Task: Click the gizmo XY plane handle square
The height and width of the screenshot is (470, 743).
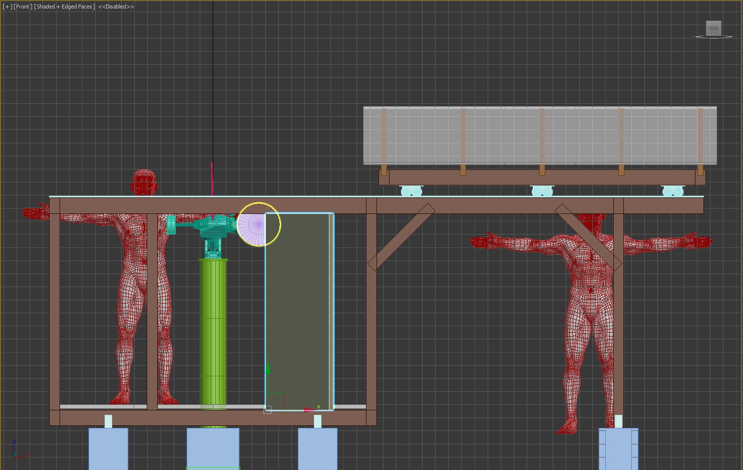Action: [276, 401]
